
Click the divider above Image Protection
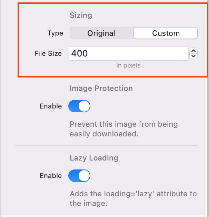point(106,76)
